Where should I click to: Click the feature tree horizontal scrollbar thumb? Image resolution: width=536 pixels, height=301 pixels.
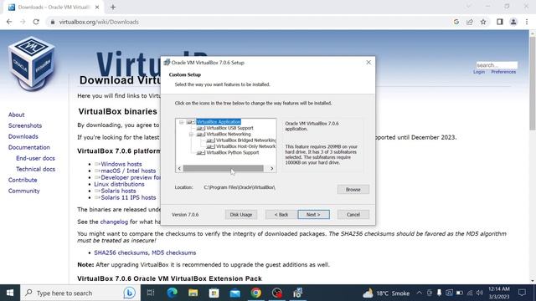(x=224, y=169)
